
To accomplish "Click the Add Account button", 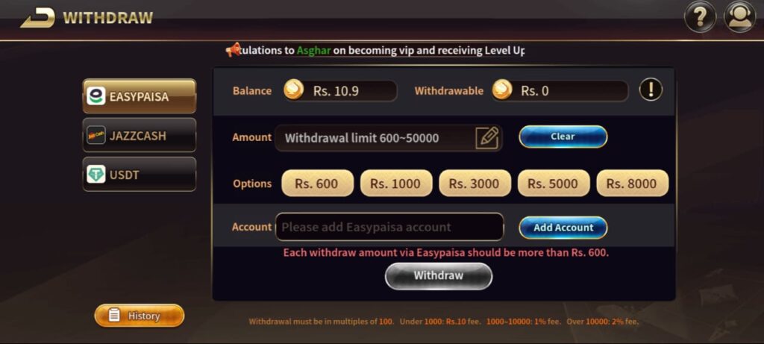I will pyautogui.click(x=563, y=228).
